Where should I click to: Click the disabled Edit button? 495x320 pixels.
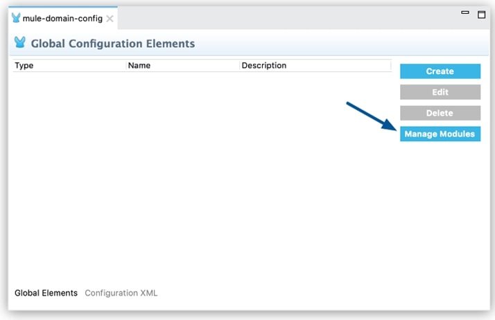click(440, 92)
